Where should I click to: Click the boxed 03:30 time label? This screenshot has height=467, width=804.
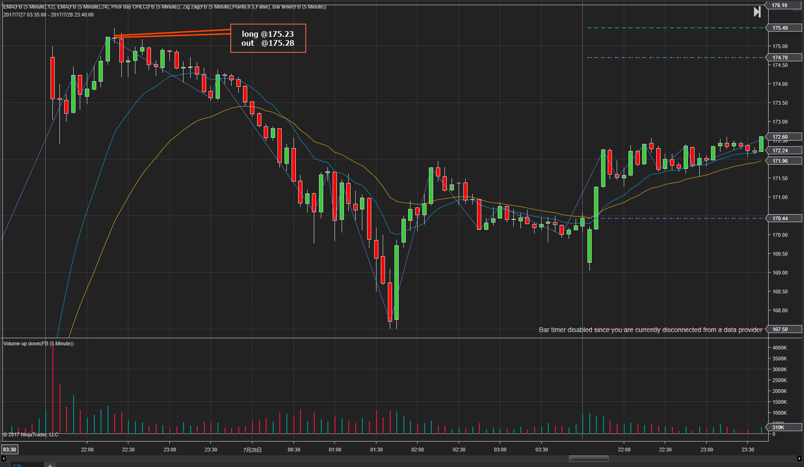(x=9, y=450)
